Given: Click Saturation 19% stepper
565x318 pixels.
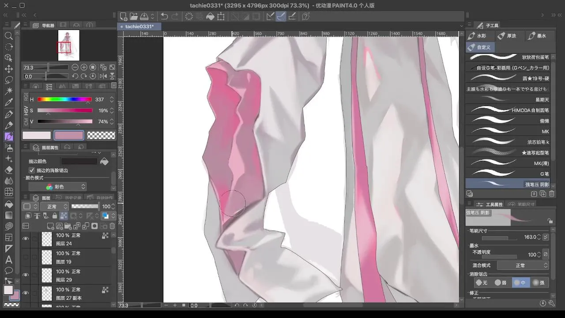Looking at the screenshot, I should (112, 110).
